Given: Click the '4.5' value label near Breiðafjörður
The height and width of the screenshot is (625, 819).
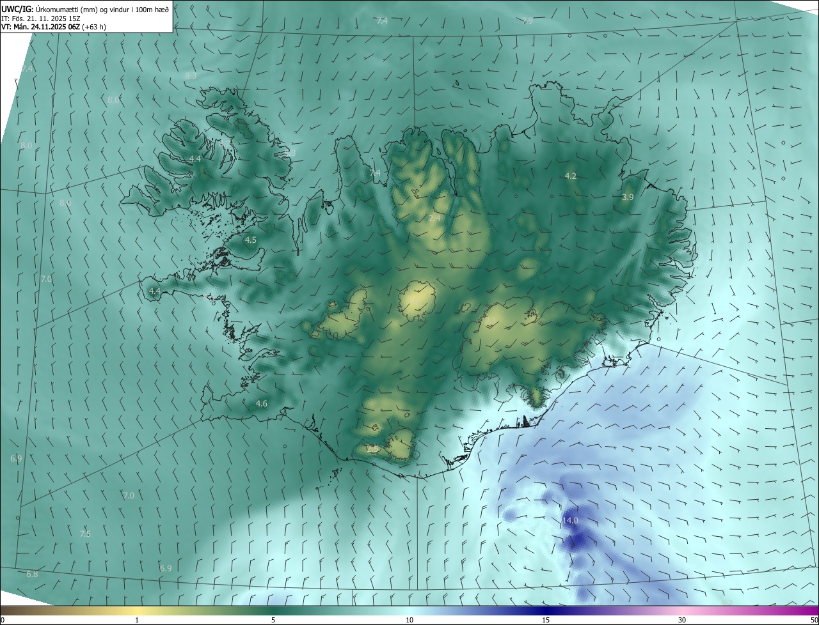Looking at the screenshot, I should pos(250,240).
